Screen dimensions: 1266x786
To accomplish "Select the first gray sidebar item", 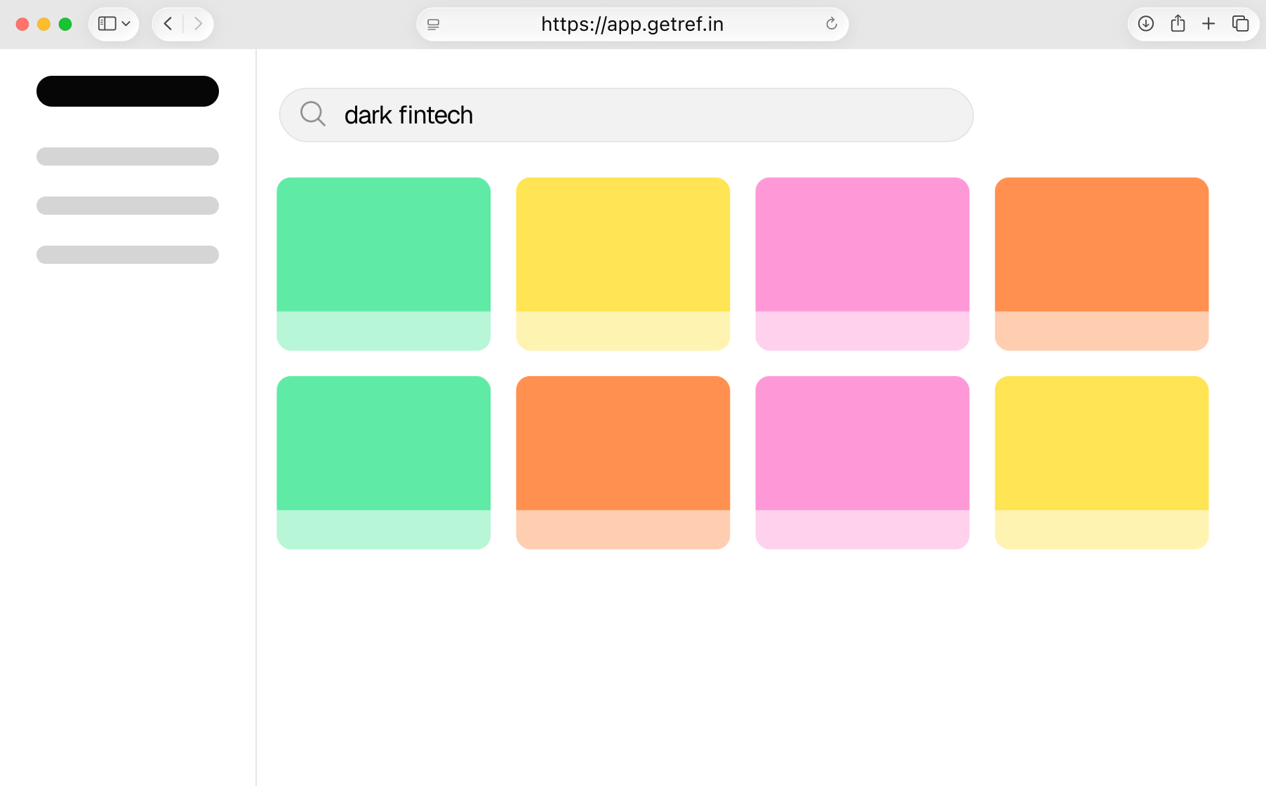I will pyautogui.click(x=128, y=156).
